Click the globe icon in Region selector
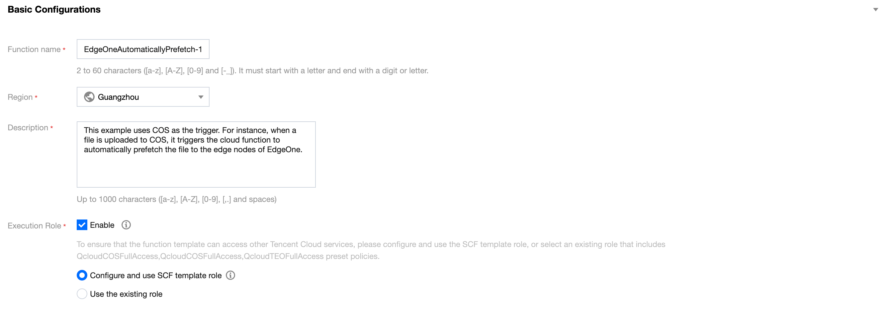Viewport: 894px width, 313px height. pos(89,97)
